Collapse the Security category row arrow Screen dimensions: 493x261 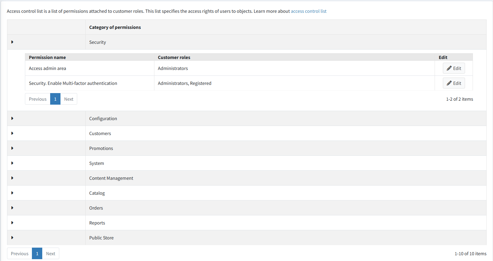[12, 42]
